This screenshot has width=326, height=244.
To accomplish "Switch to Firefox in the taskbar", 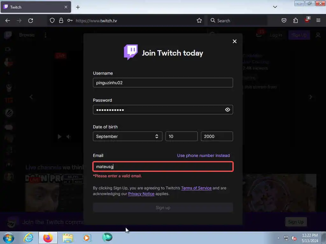I will click(x=48, y=238).
